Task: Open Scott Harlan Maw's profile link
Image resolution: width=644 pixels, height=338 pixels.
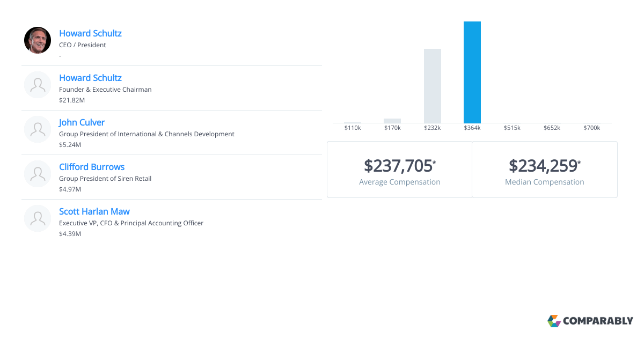Action: tap(94, 211)
